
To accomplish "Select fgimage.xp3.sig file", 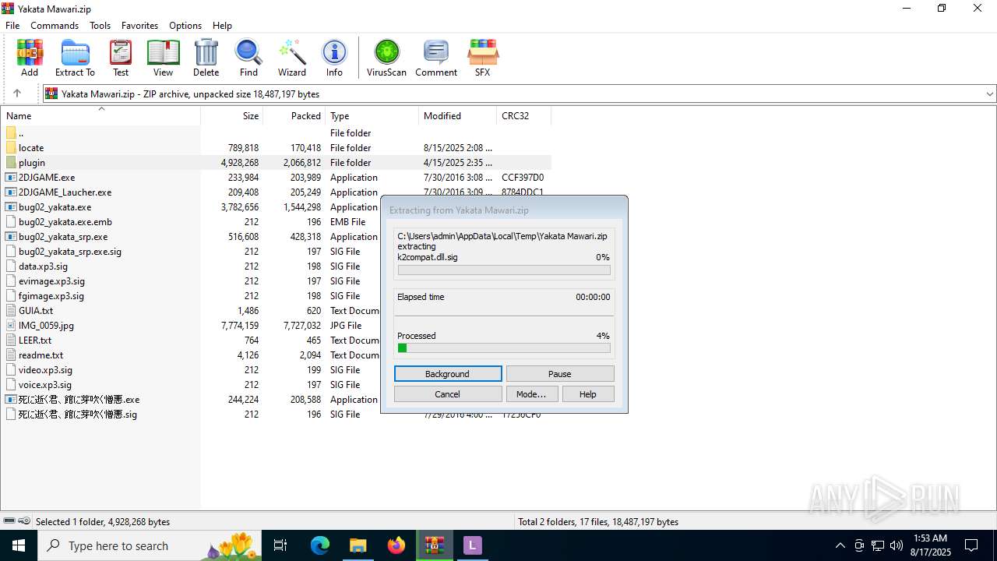I will tap(51, 296).
